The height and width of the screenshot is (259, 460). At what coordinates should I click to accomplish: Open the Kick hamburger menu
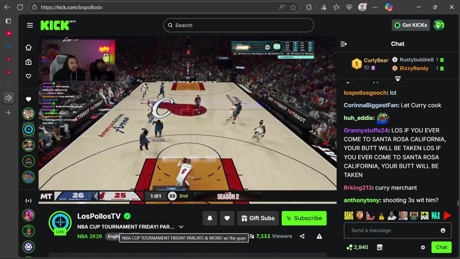(30, 25)
